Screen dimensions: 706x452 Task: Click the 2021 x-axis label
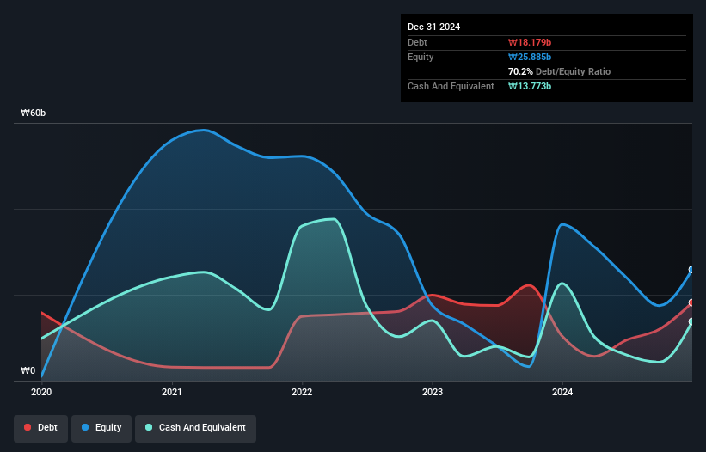(171, 392)
